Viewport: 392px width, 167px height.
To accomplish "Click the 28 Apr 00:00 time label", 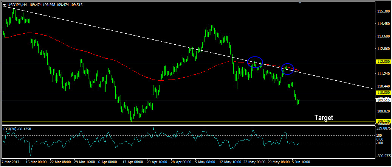I will pos(181,162).
